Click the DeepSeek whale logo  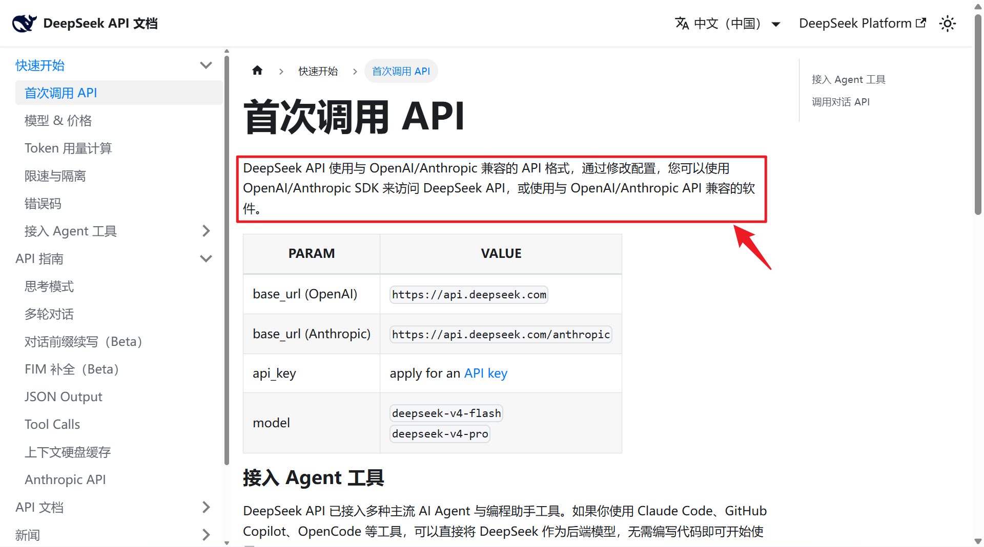click(25, 23)
